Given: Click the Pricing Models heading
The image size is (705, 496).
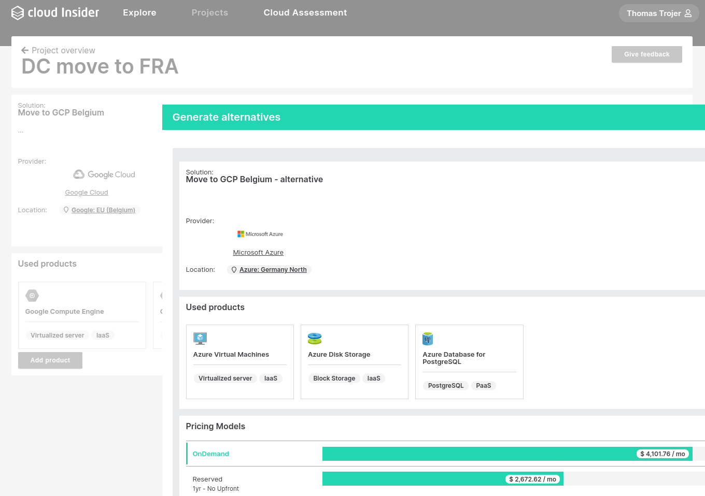Looking at the screenshot, I should (x=216, y=426).
